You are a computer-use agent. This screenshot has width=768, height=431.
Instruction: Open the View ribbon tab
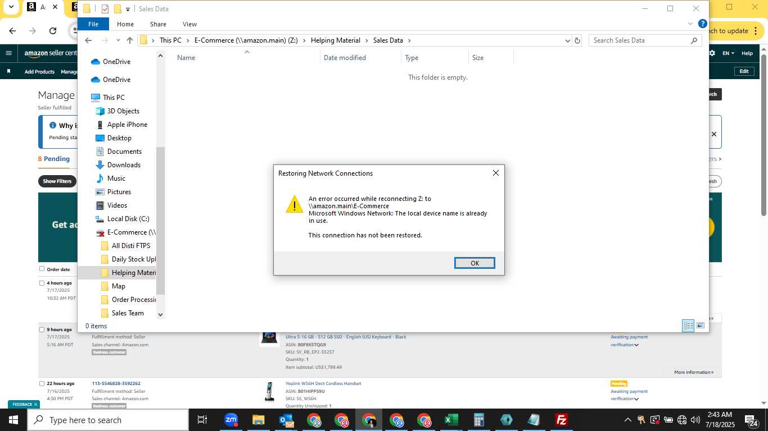pyautogui.click(x=189, y=24)
